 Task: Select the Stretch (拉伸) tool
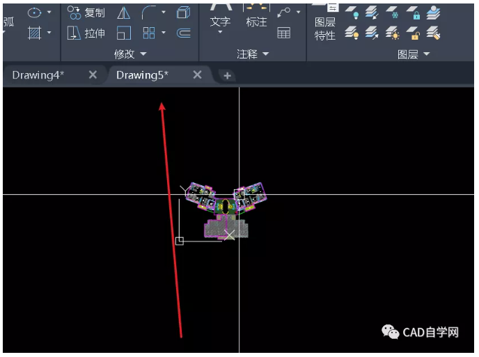pyautogui.click(x=86, y=33)
